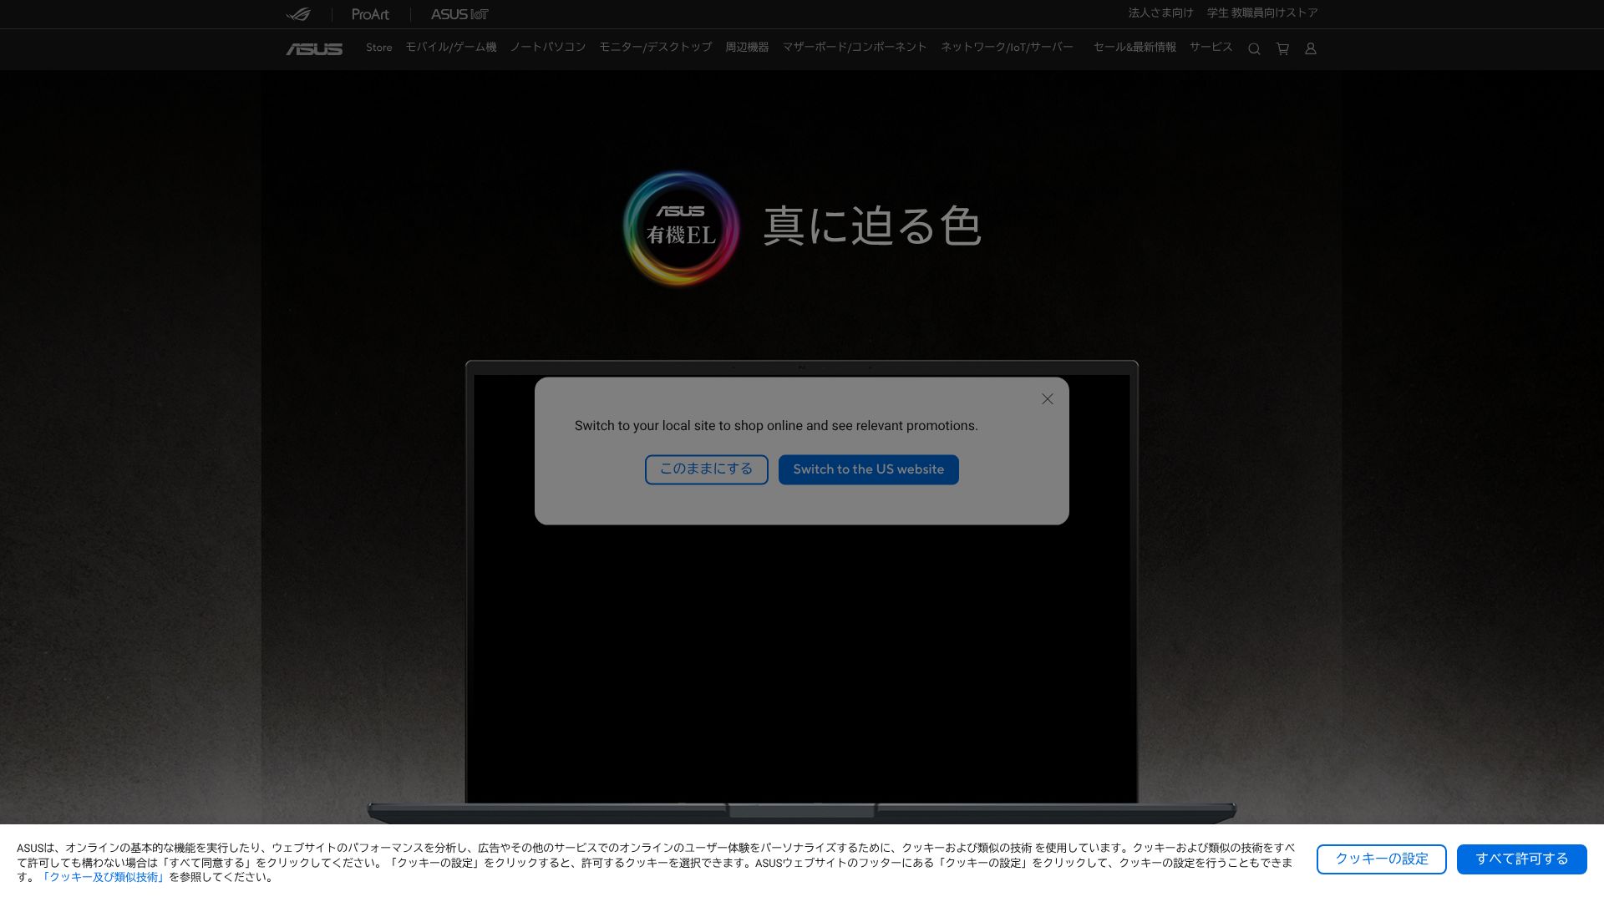Open ノートパソコン menu

pos(548,48)
